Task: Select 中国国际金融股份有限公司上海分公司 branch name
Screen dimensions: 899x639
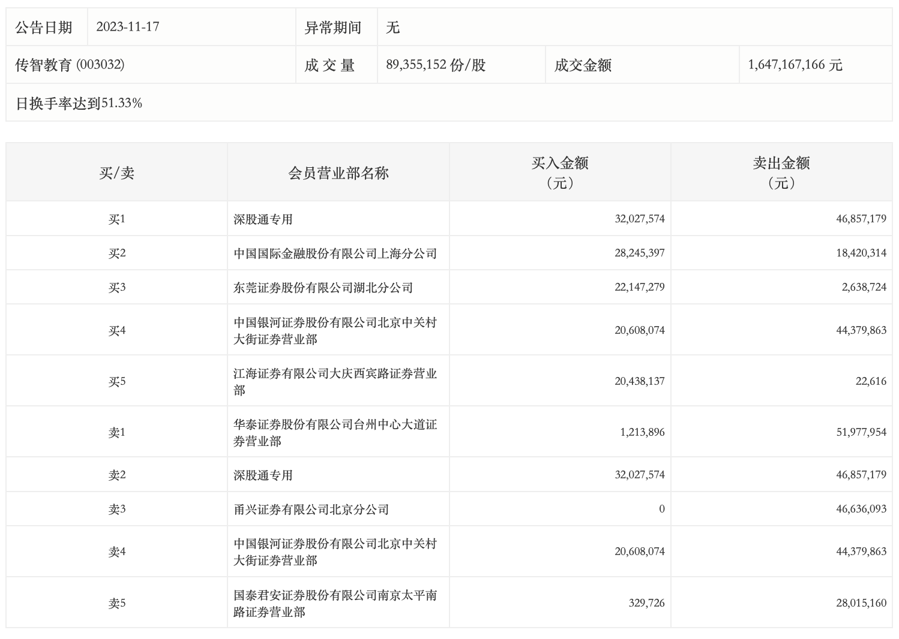Action: (335, 254)
